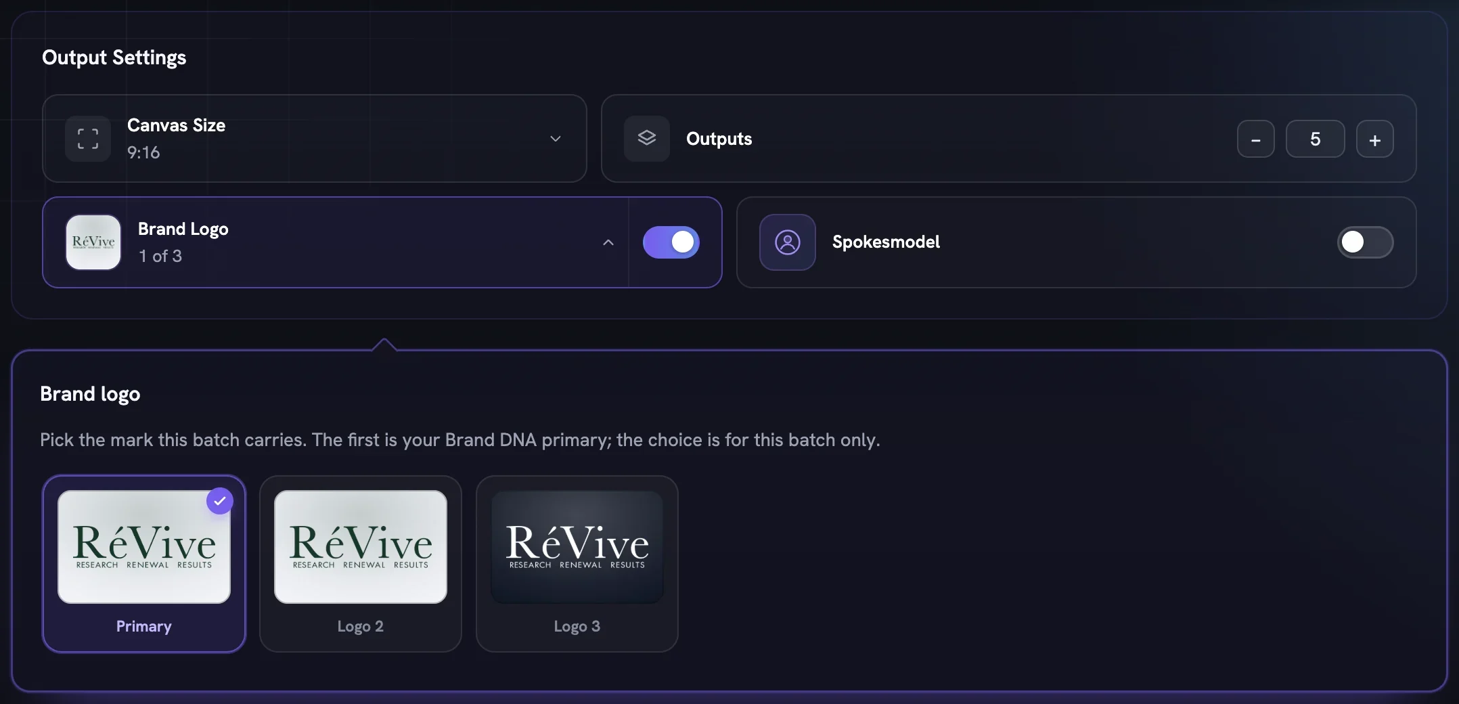Collapse the Brand Logo chevron
Image resolution: width=1459 pixels, height=704 pixels.
608,242
